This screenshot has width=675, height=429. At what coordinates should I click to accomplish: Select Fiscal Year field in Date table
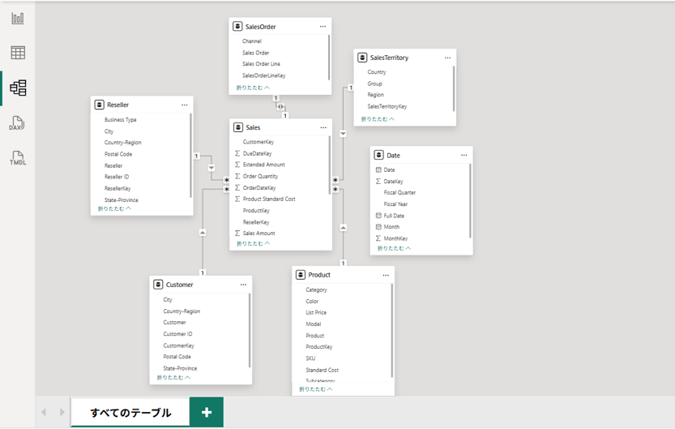(395, 204)
